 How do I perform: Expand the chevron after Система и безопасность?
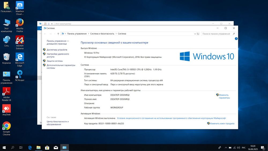coord(116,34)
